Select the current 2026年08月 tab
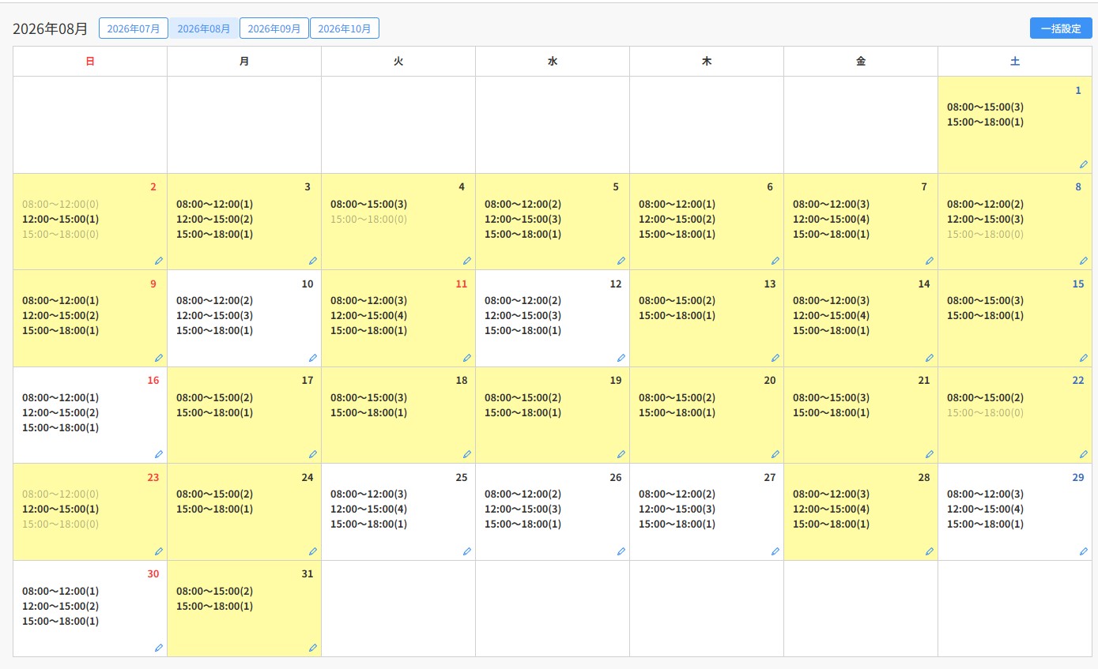Viewport: 1098px width, 669px height. coord(204,28)
